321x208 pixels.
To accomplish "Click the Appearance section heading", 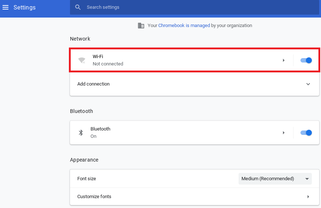I will pyautogui.click(x=84, y=160).
